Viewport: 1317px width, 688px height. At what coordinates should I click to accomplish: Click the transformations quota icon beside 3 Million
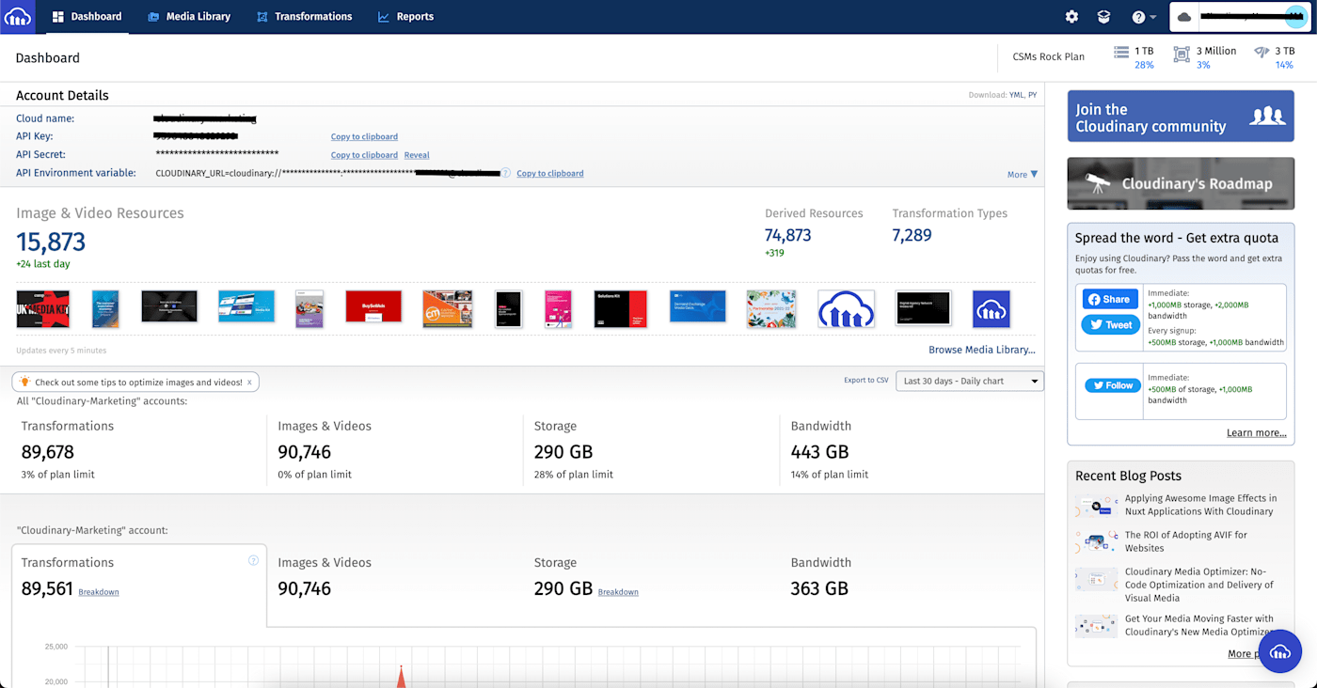coord(1182,55)
